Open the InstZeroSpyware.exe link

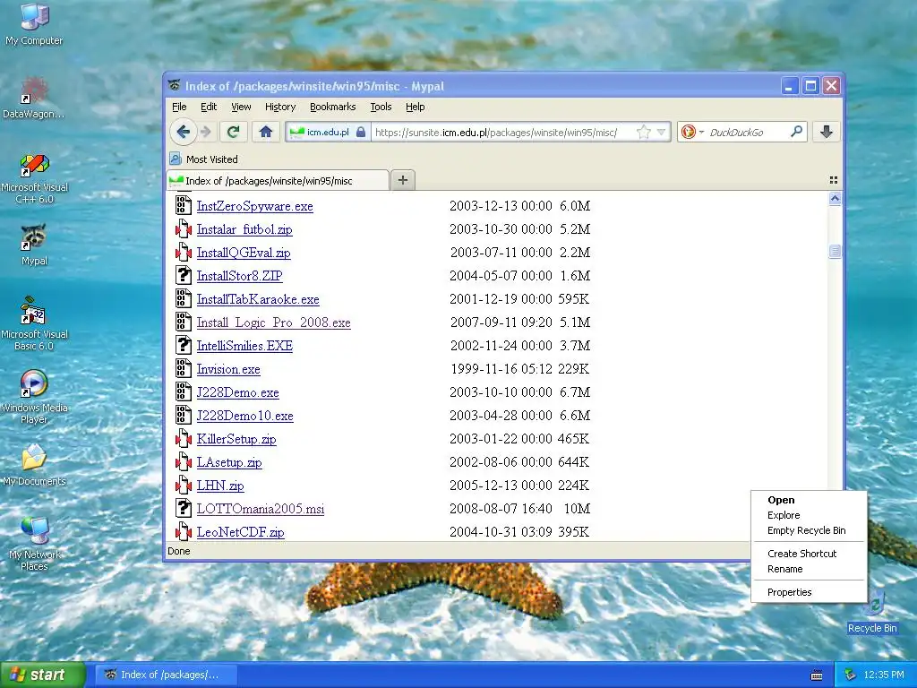pos(254,206)
